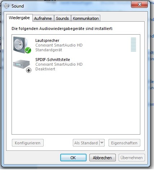Screen dimensions: 154x192
Task: Click the Sound window title icon
Action: (x=6, y=6)
